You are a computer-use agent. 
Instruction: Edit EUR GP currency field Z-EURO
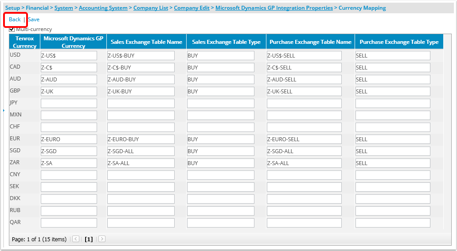coord(69,139)
